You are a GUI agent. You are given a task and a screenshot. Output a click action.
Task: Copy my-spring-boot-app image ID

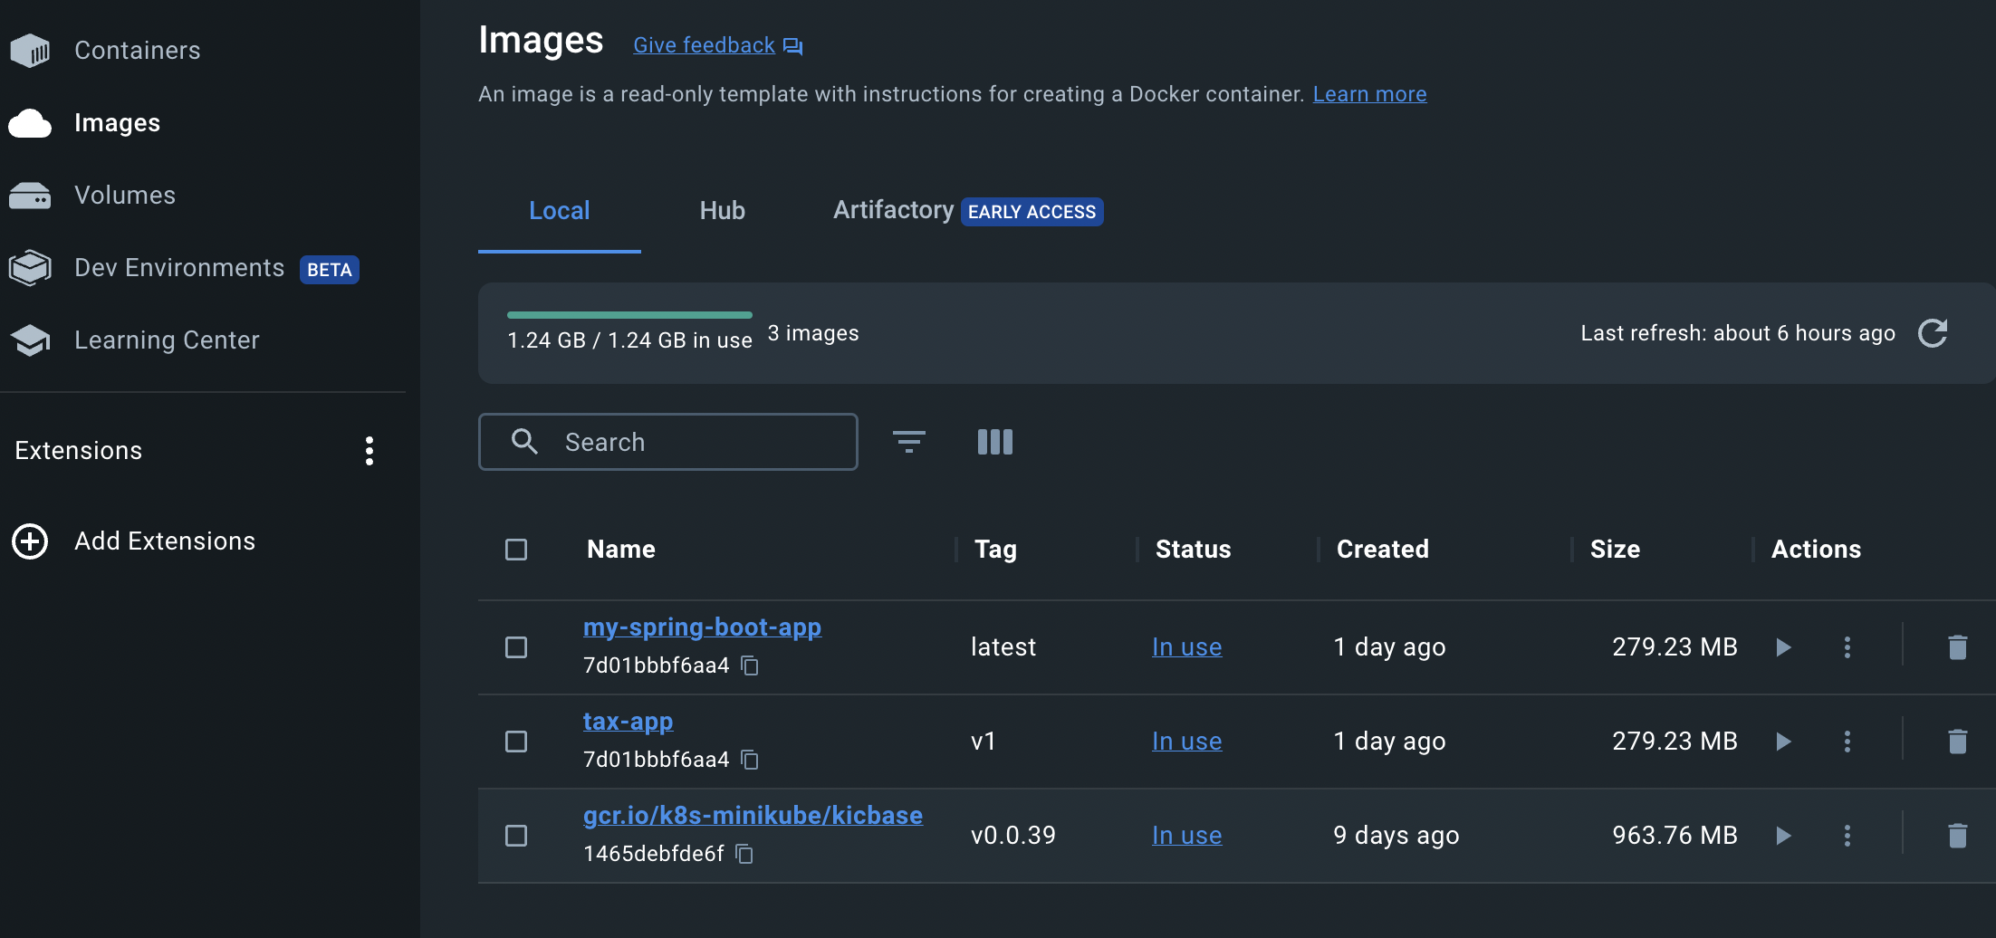(x=750, y=665)
